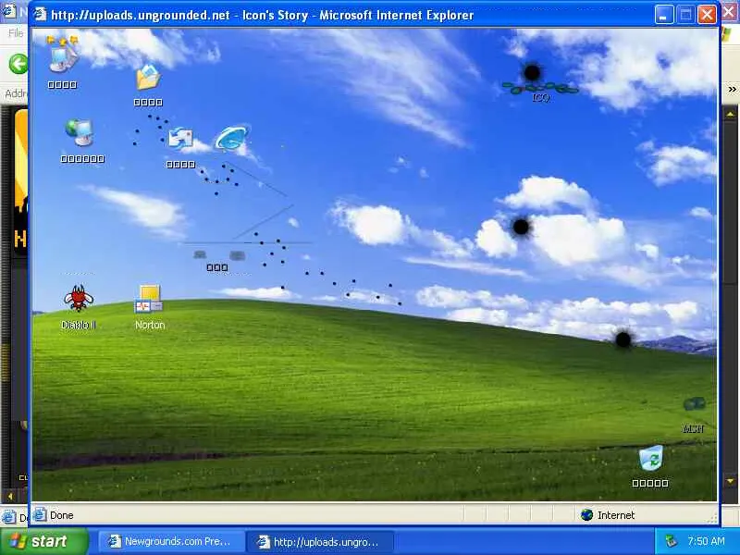Open the My Documents folder icon
Screen dimensions: 740x555
click(148, 78)
